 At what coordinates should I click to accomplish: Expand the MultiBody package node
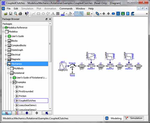8,69
